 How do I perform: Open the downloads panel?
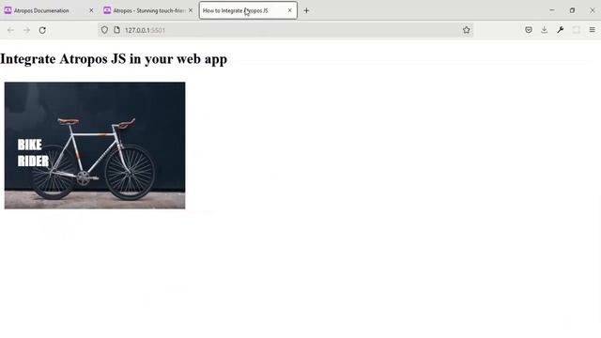545,30
